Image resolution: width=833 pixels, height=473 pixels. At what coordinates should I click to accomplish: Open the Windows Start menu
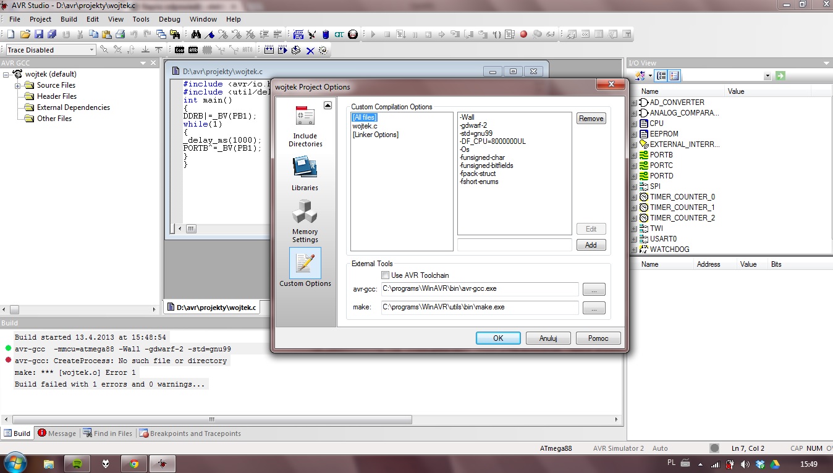coord(14,462)
